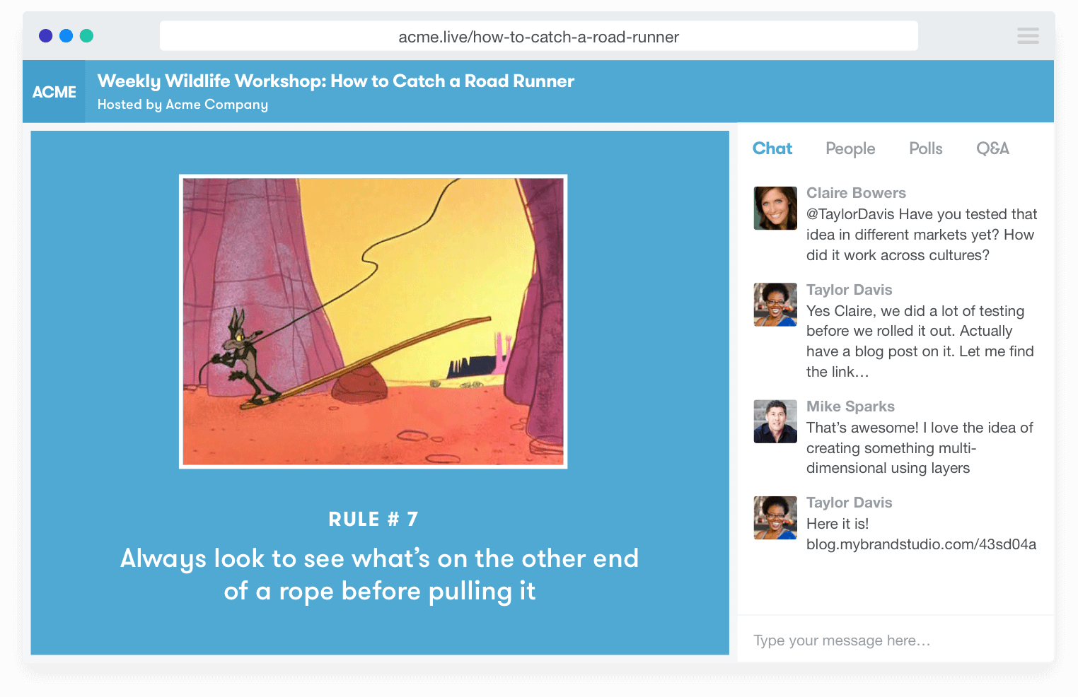
Task: Open the blog.mybrandstudio.com link in chat
Action: point(921,544)
